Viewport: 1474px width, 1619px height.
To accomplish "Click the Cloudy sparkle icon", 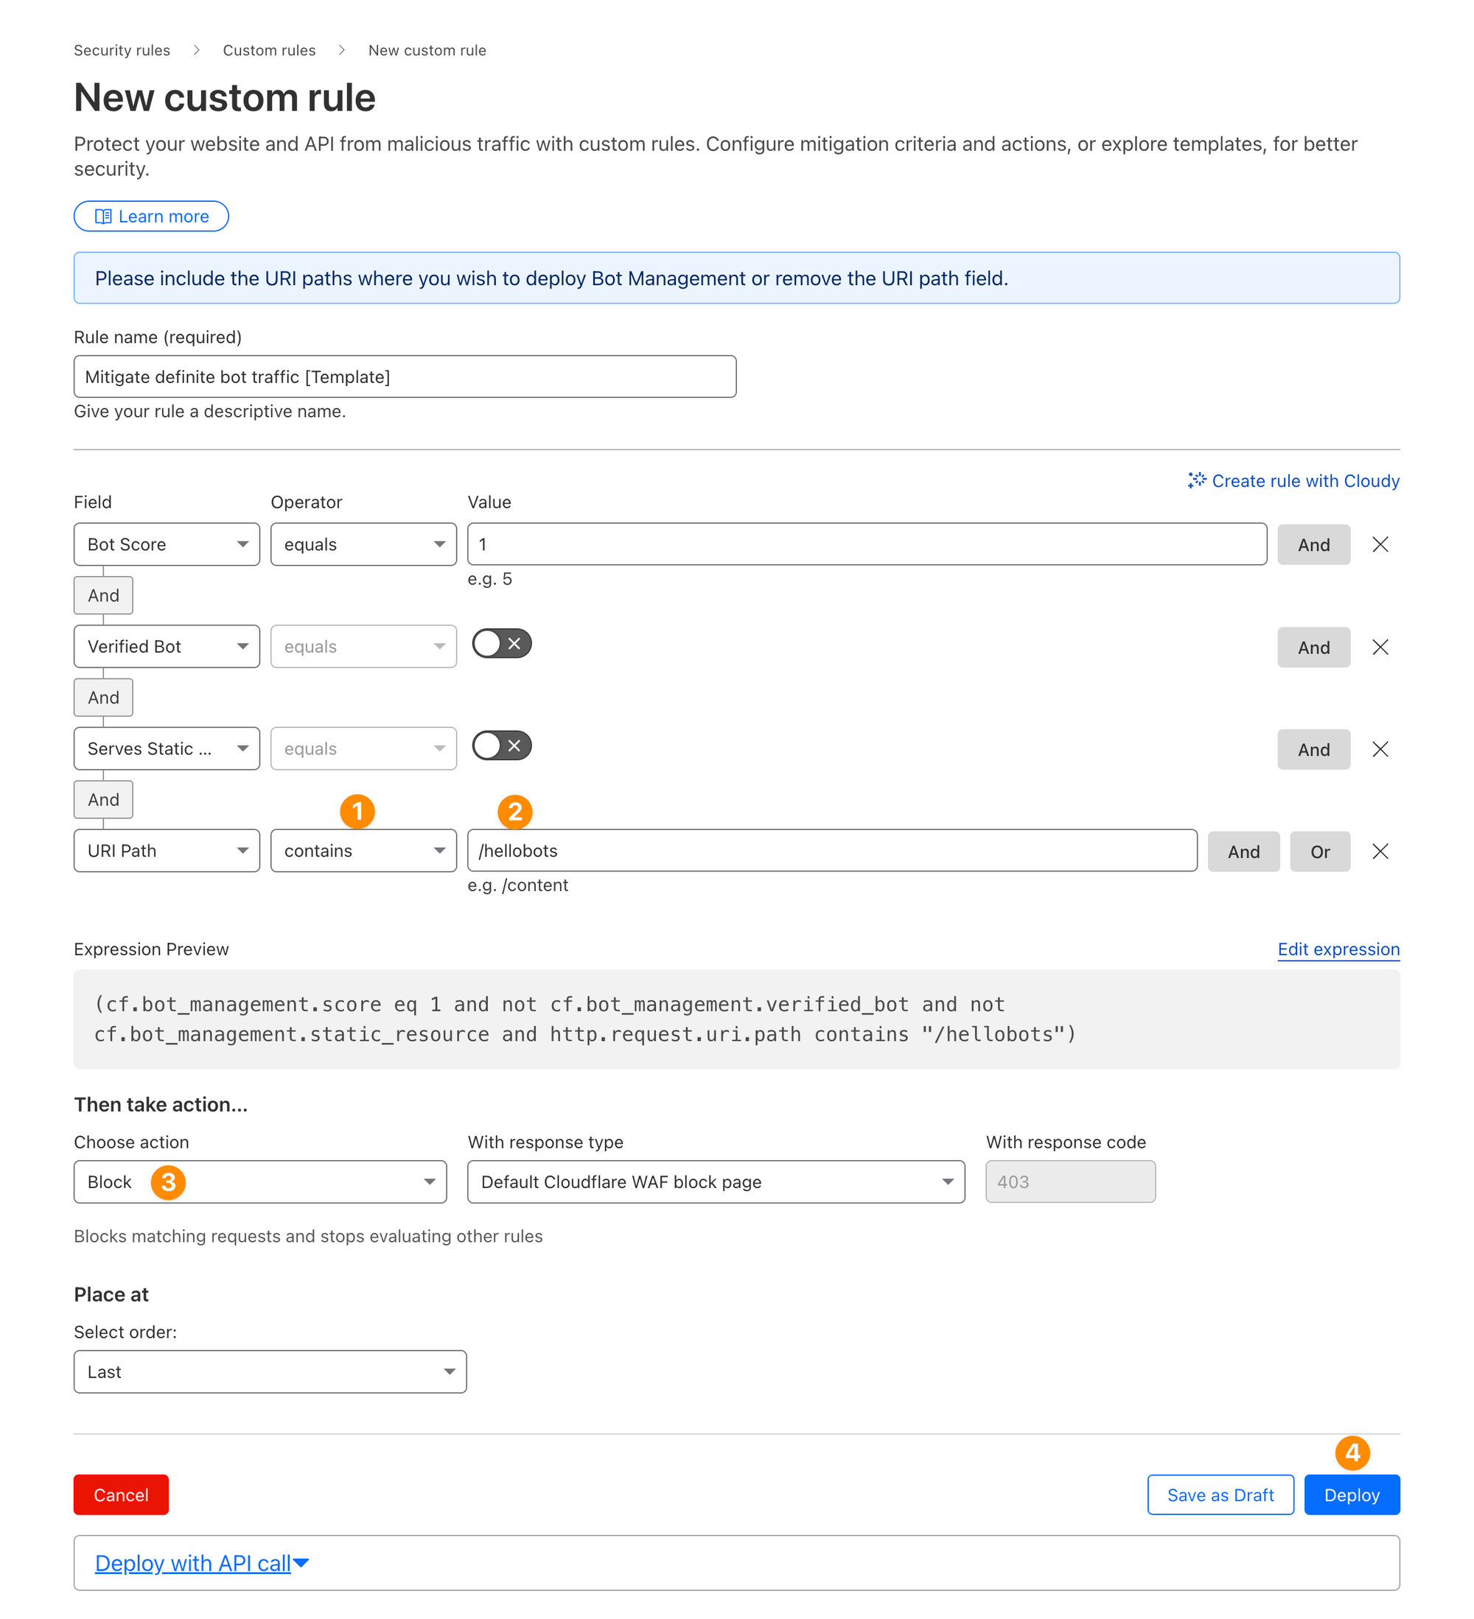I will pyautogui.click(x=1197, y=480).
